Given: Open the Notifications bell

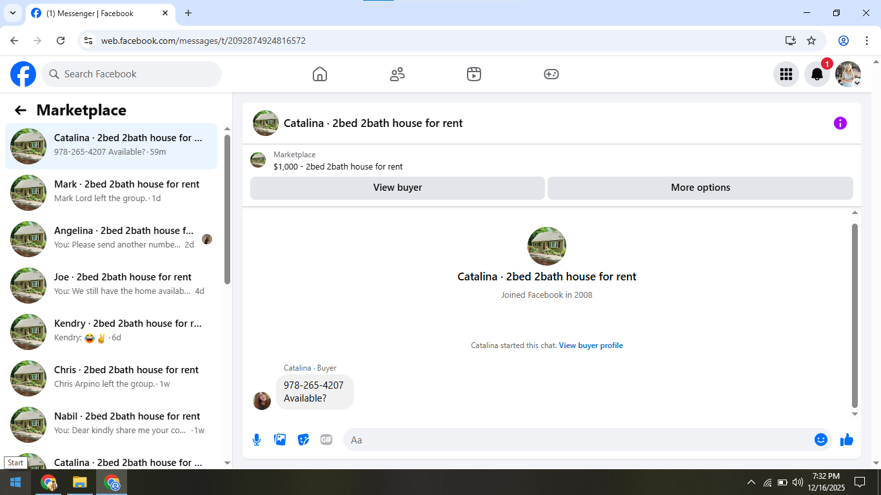Looking at the screenshot, I should [817, 74].
